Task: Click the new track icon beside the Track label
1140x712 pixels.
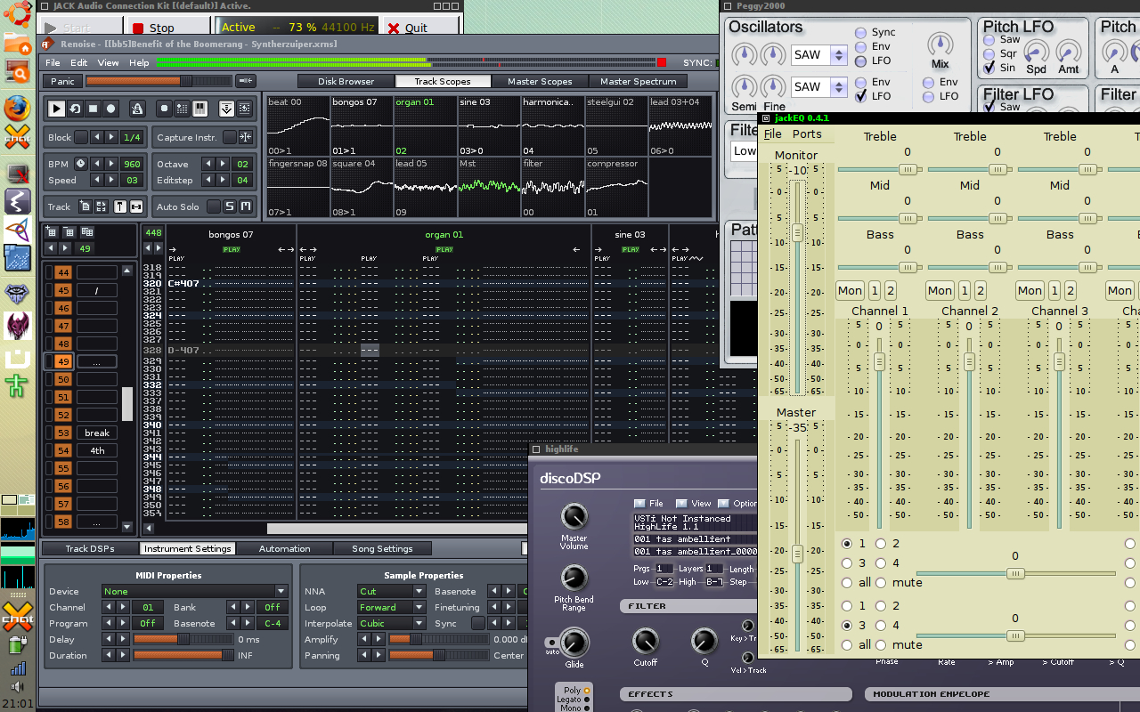Action: pyautogui.click(x=85, y=206)
